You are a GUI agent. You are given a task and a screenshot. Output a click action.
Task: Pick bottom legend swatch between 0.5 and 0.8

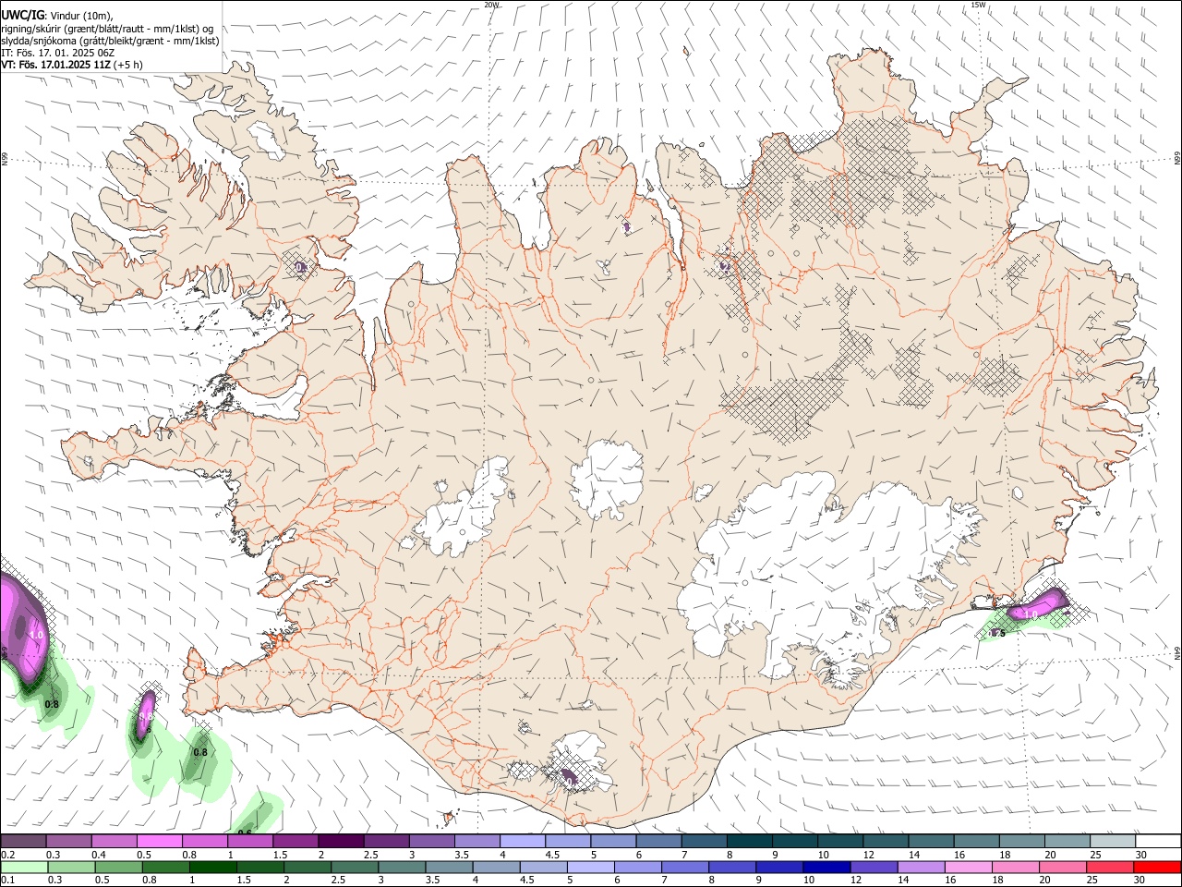[x=119, y=867]
